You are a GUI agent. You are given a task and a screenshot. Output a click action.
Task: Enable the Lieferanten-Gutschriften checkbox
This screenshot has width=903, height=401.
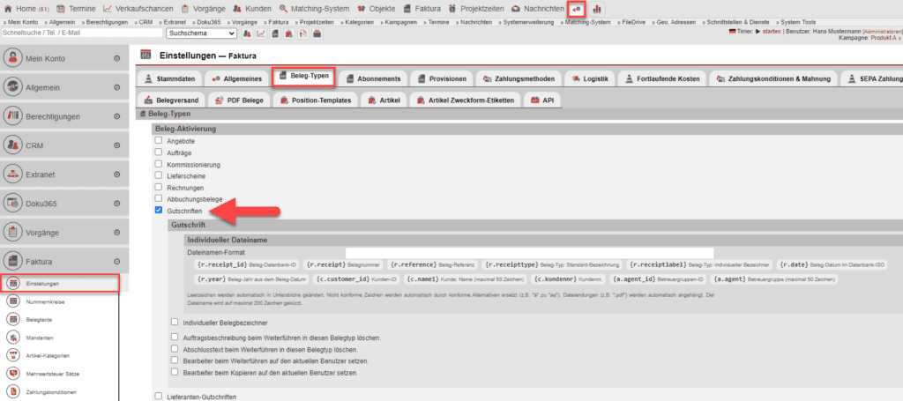[159, 396]
